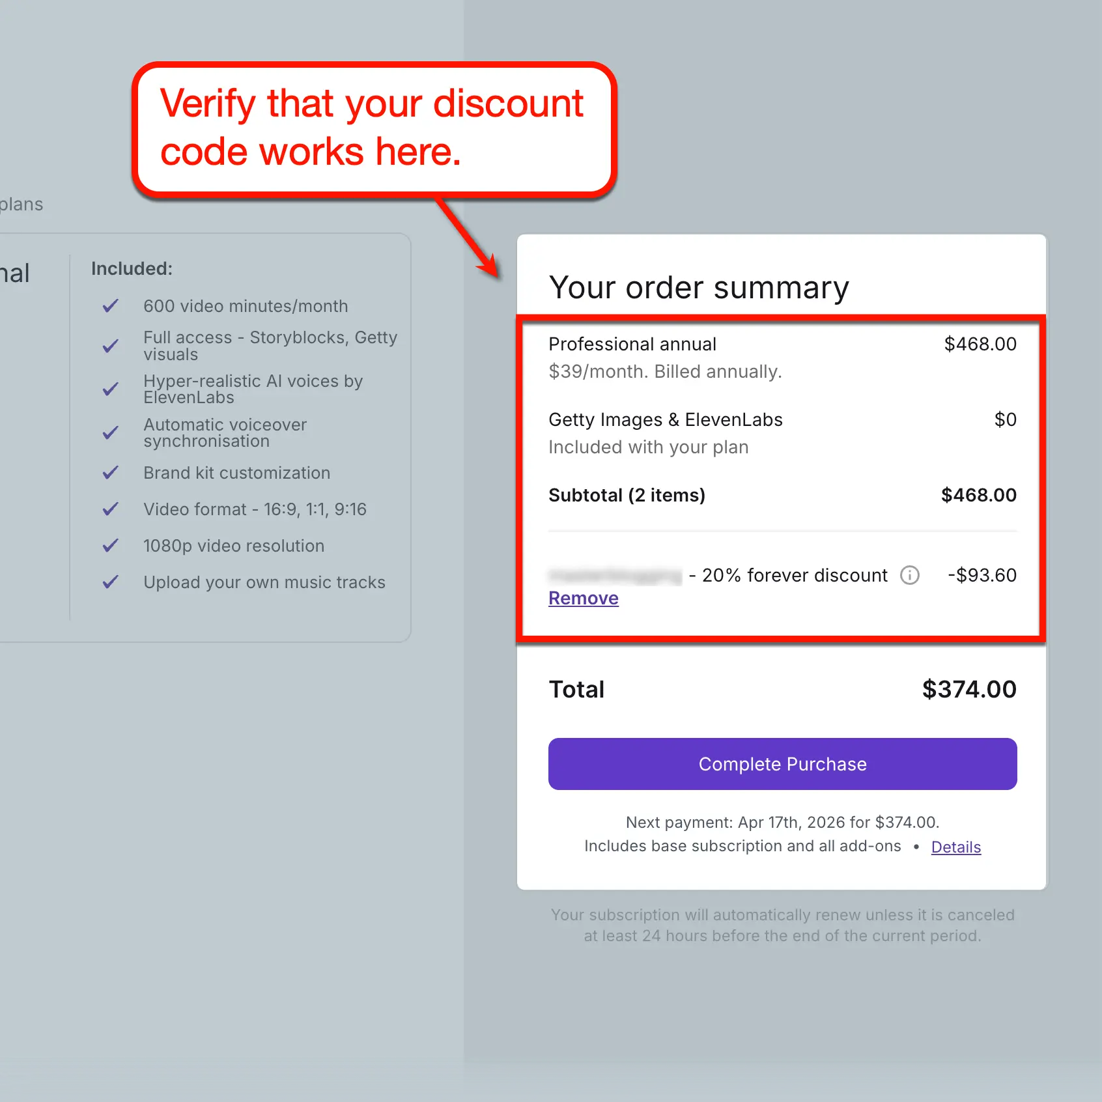Click the Your order summary heading
The width and height of the screenshot is (1102, 1102).
(699, 287)
